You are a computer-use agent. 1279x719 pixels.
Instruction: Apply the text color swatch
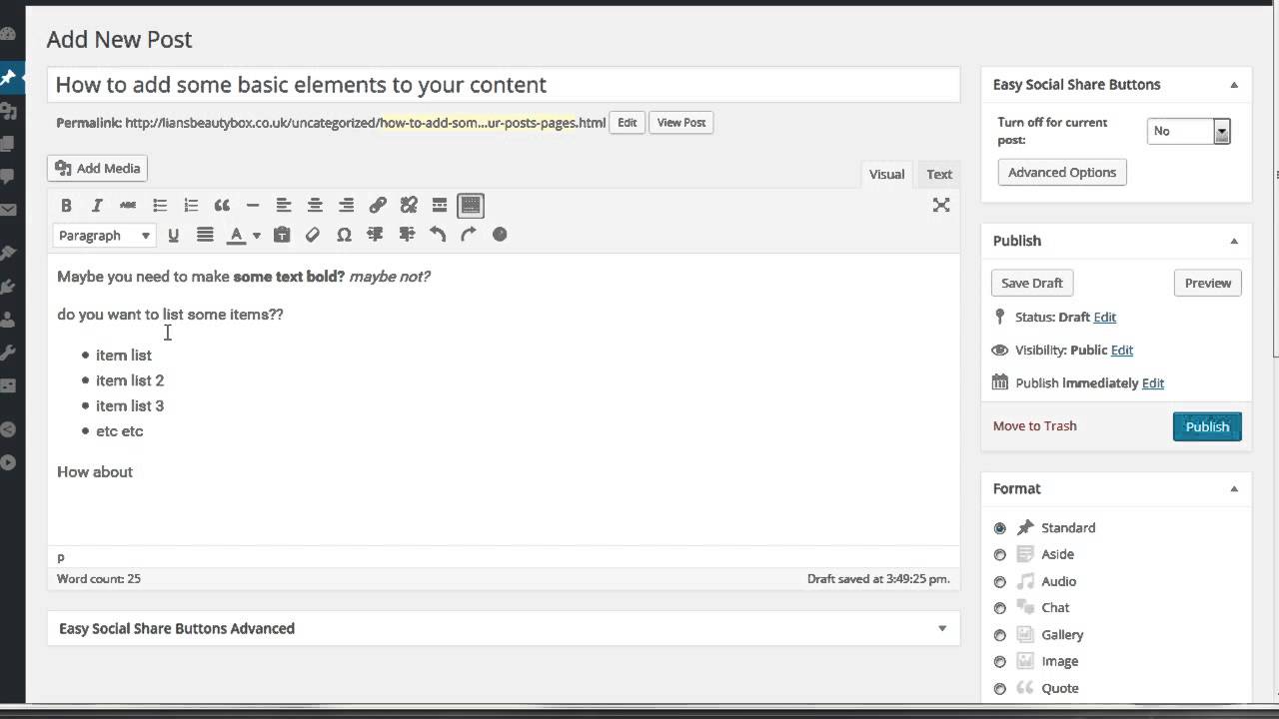(x=237, y=236)
